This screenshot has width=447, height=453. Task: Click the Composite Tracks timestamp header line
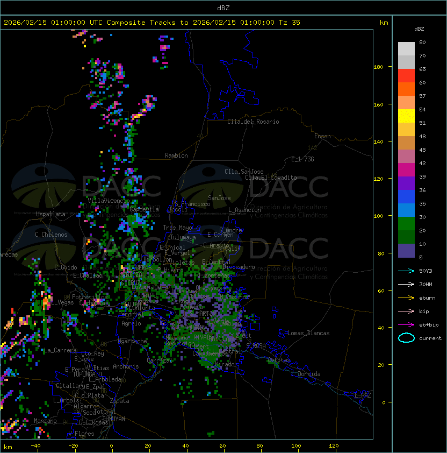[152, 23]
